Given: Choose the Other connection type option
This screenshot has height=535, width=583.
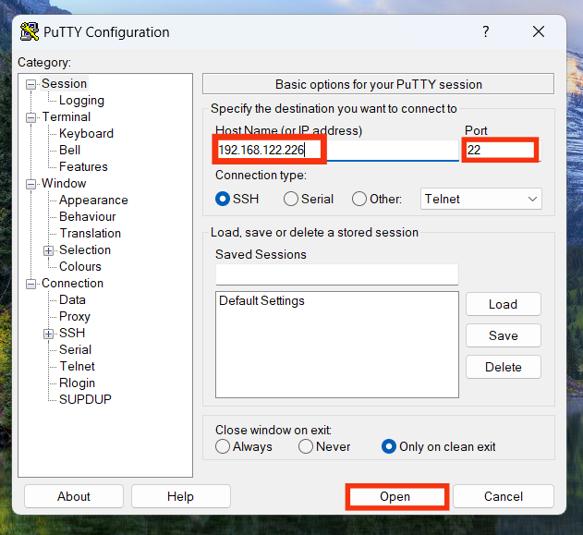Looking at the screenshot, I should [358, 199].
